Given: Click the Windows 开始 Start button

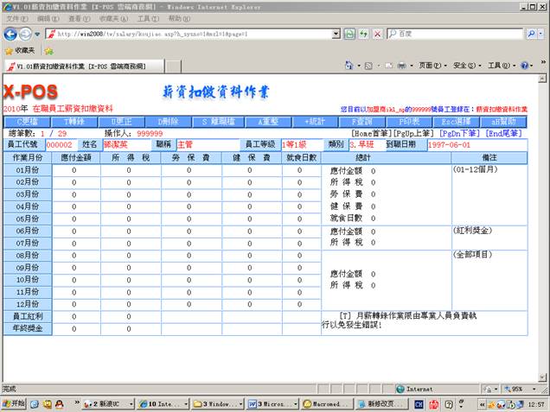Looking at the screenshot, I should [15, 403].
